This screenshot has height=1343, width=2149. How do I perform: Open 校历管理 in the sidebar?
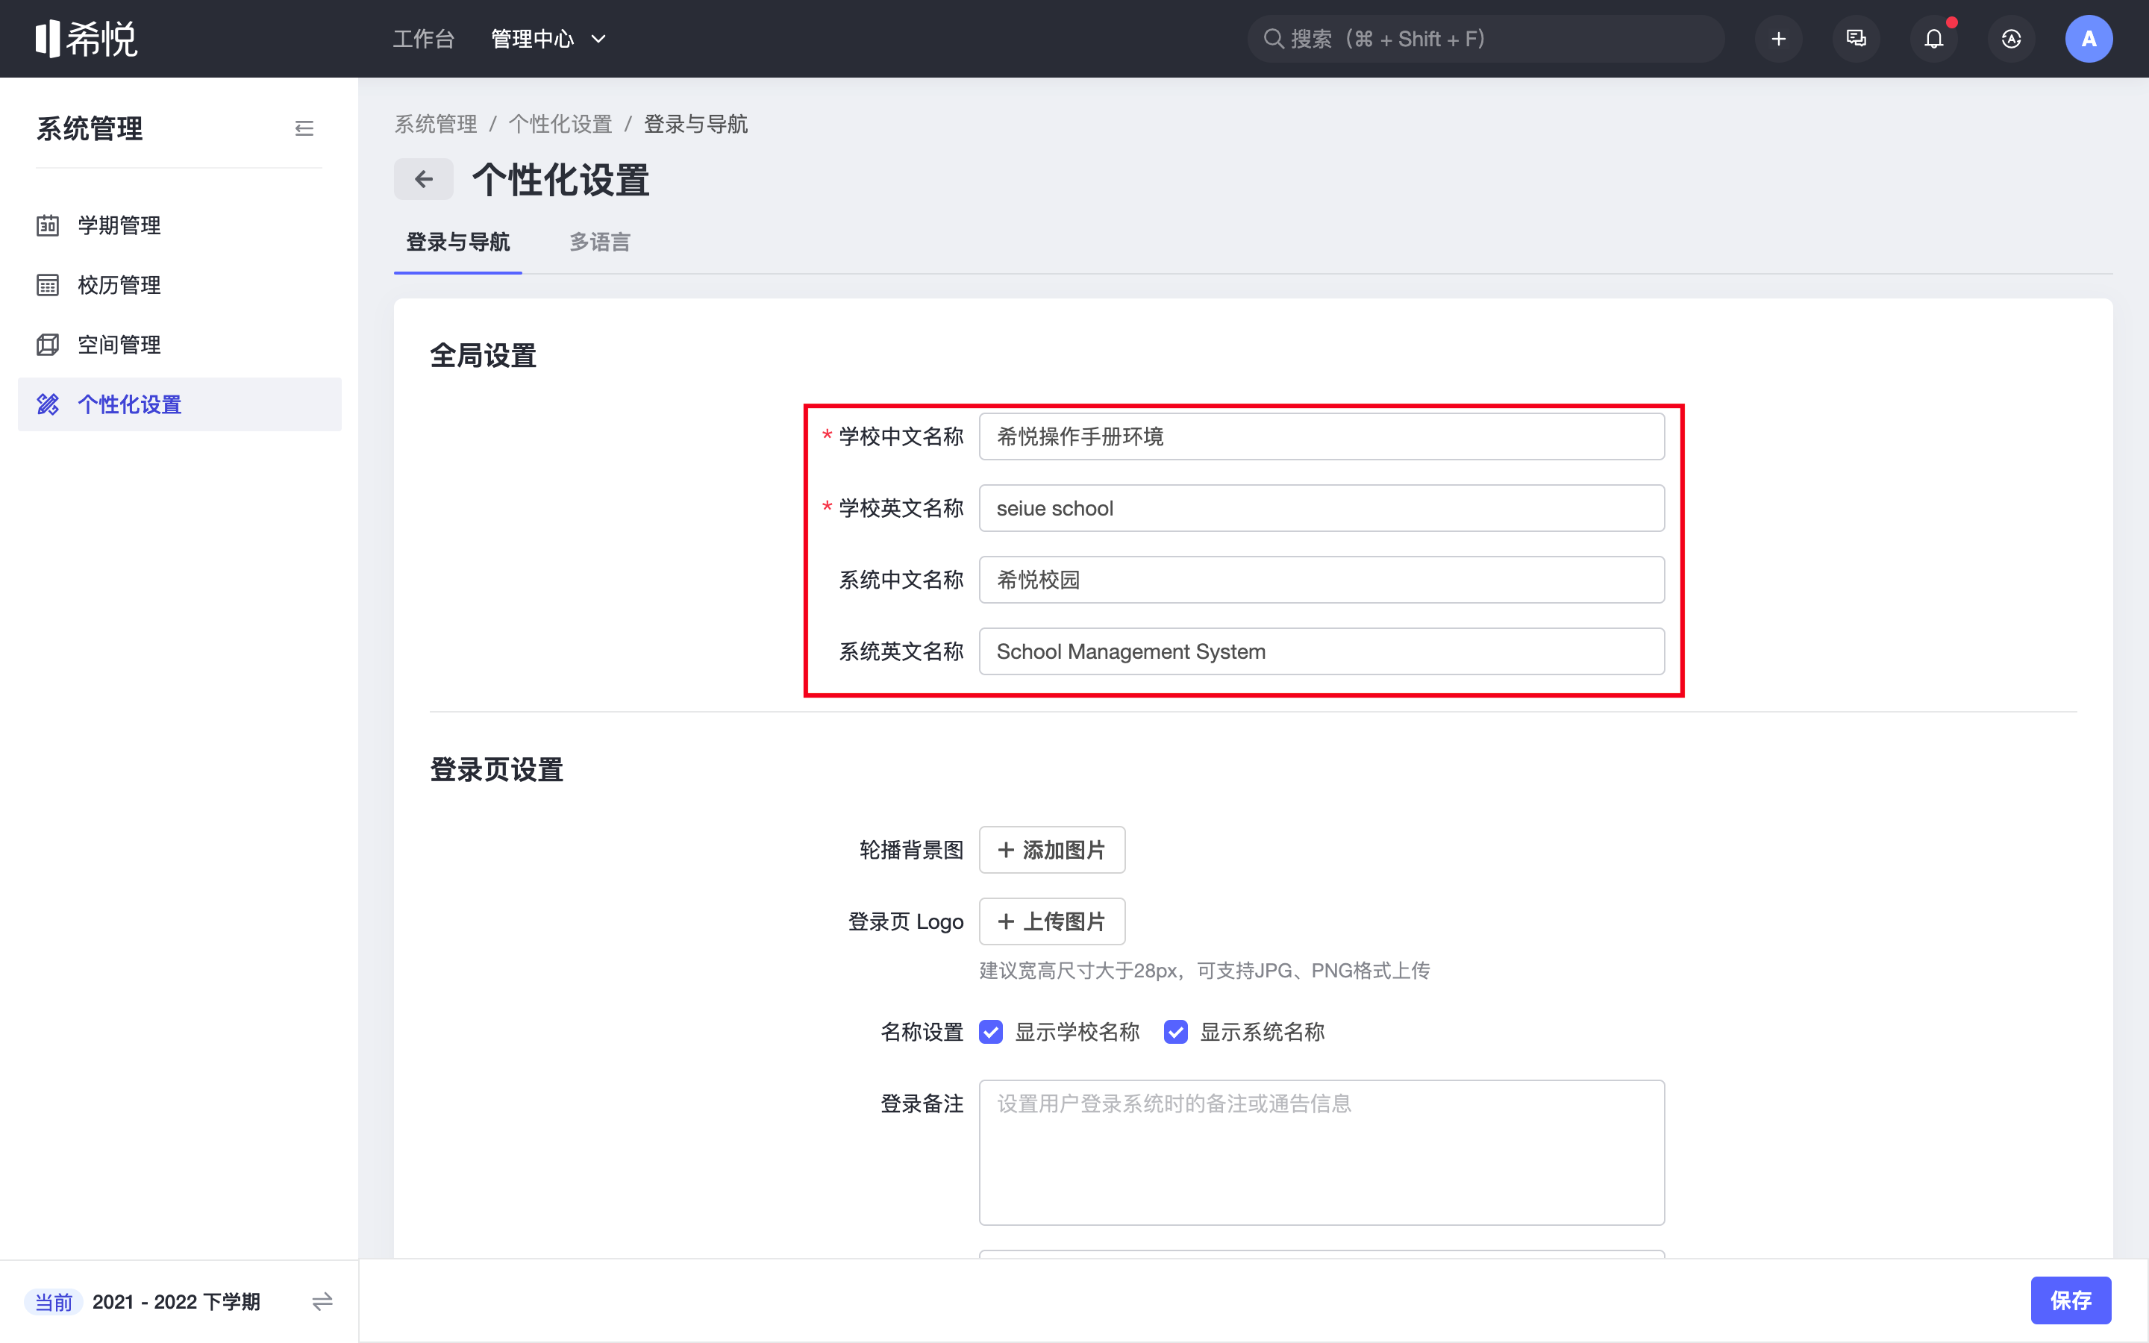click(179, 285)
